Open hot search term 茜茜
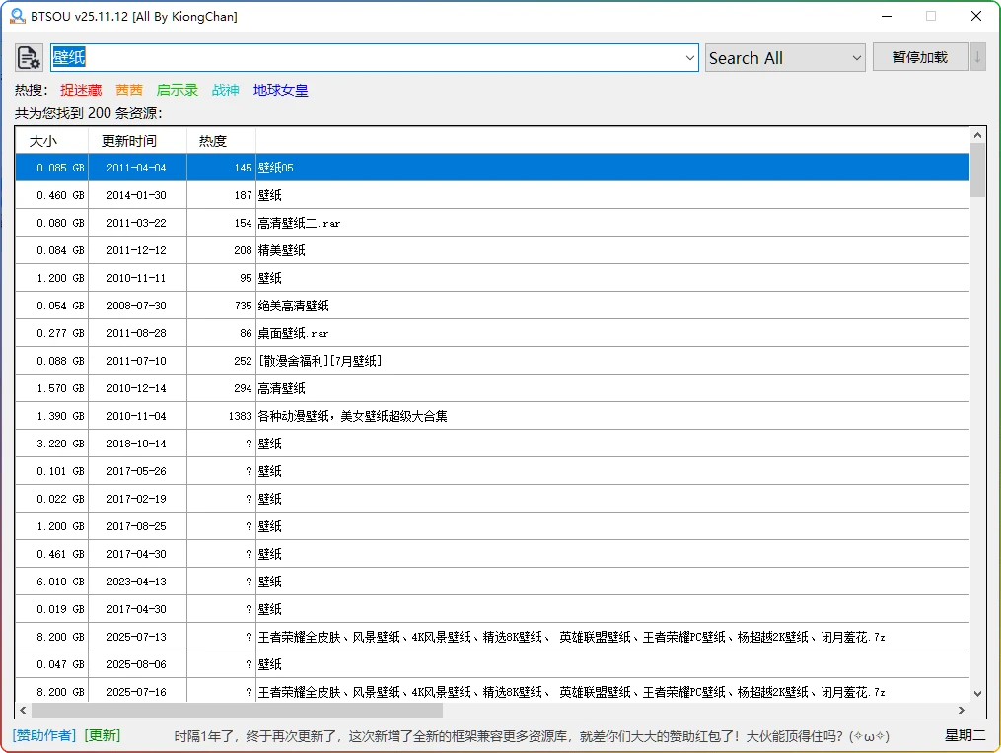1001x753 pixels. [129, 89]
